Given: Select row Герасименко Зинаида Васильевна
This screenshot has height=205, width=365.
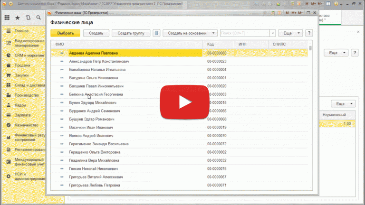Looking at the screenshot, I should (x=179, y=144).
